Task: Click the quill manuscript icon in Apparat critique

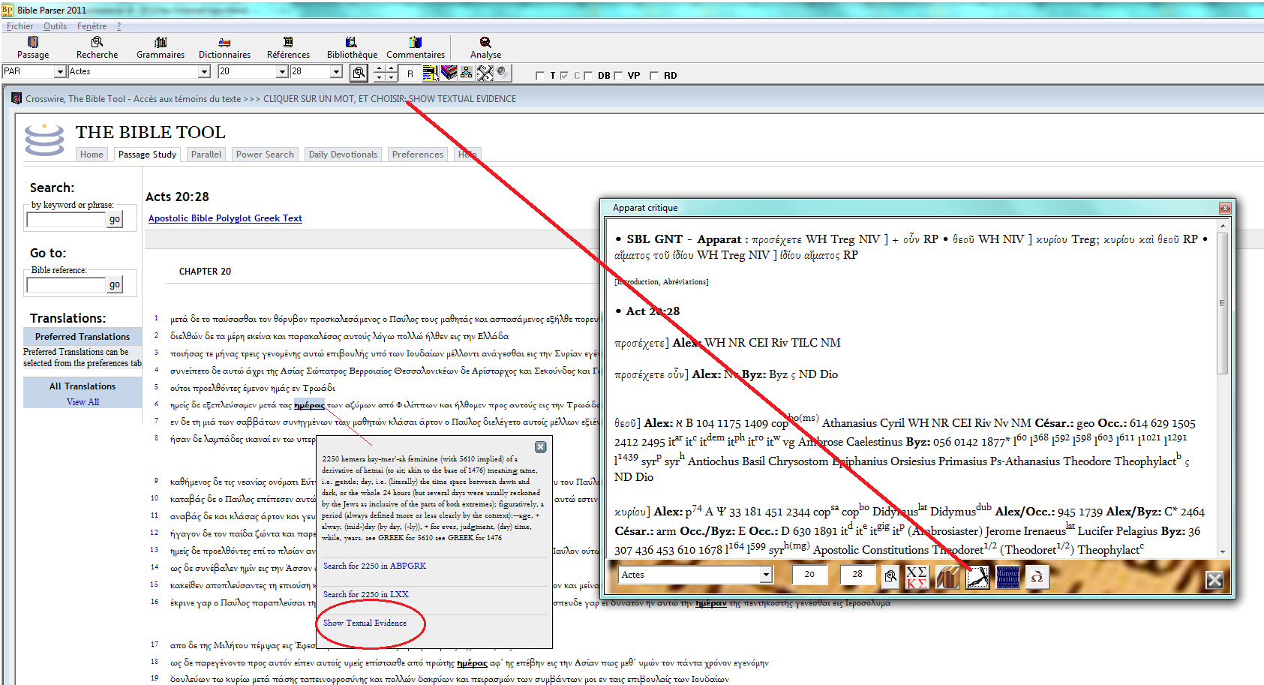Action: [x=977, y=576]
